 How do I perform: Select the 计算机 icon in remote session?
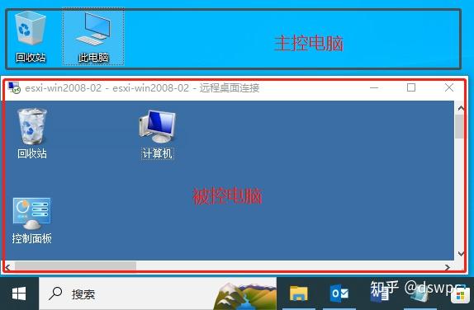pos(157,134)
